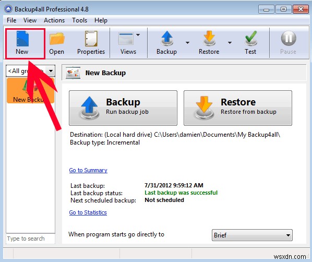The width and height of the screenshot is (312, 262).
Task: Click the large Backup Run backup job button
Action: point(123,108)
